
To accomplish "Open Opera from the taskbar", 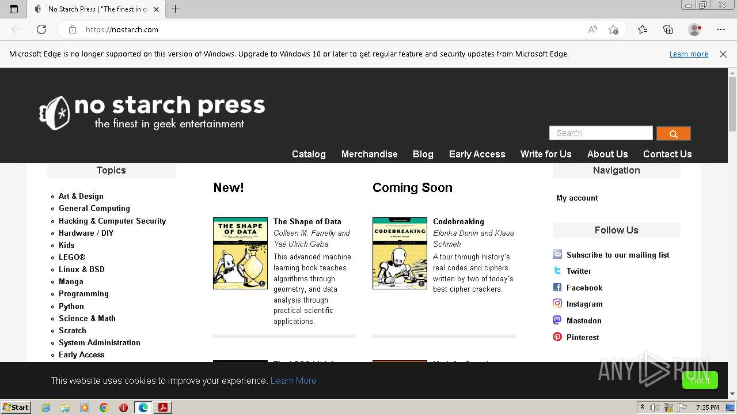I will pos(123,408).
